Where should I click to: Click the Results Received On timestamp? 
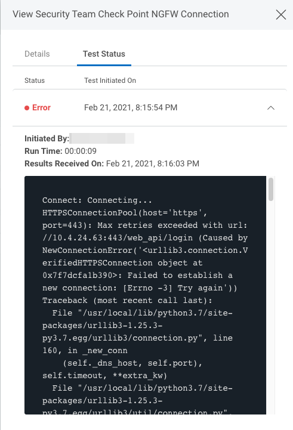(x=153, y=164)
